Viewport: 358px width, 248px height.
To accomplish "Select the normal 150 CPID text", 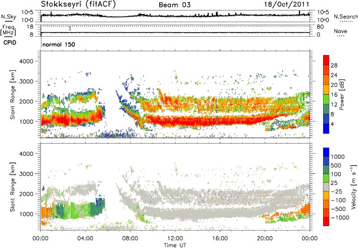I will click(59, 44).
